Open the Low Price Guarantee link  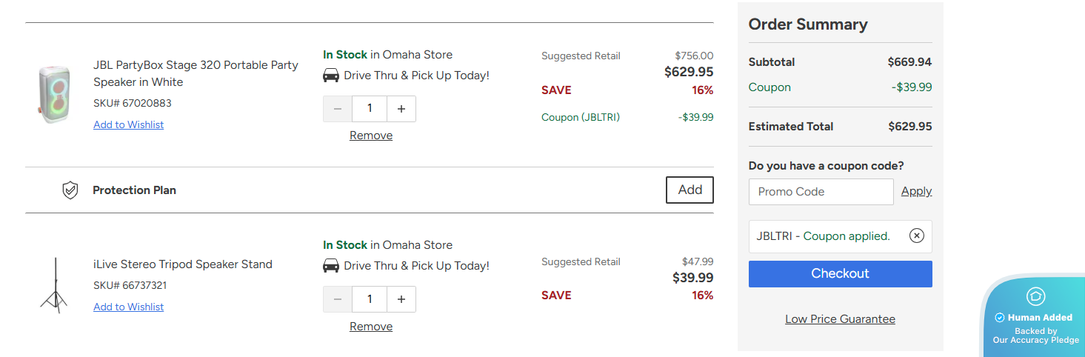click(840, 319)
